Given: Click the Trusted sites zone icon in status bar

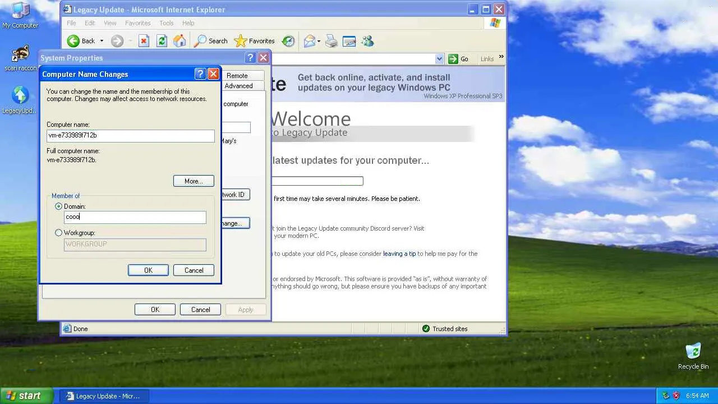Looking at the screenshot, I should click(x=426, y=329).
